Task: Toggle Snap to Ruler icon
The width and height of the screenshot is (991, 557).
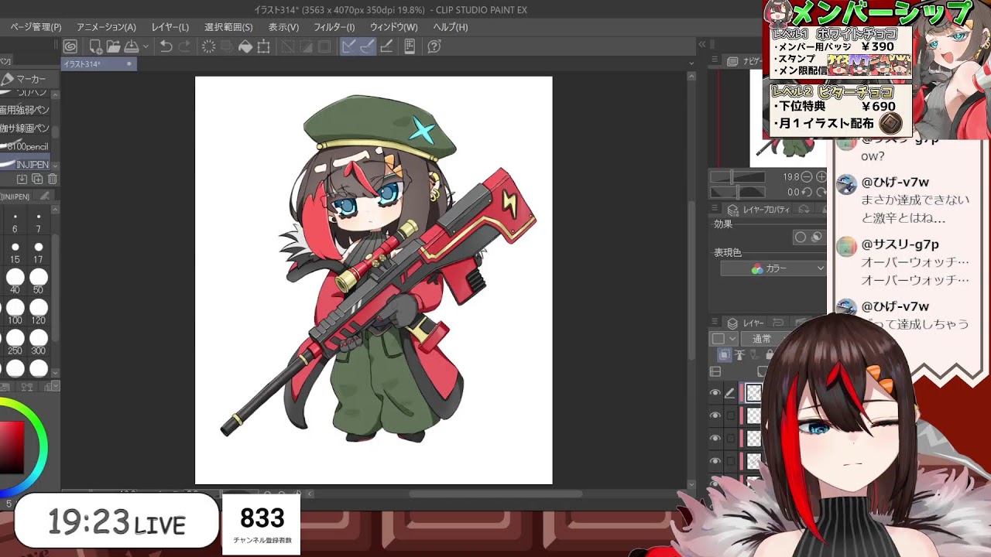Action: click(348, 46)
